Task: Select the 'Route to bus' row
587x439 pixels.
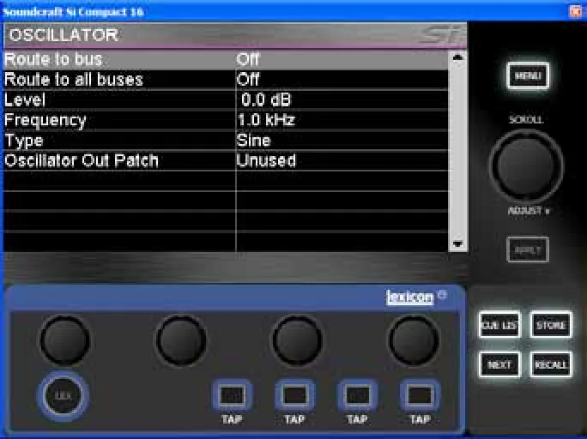Action: (226, 59)
